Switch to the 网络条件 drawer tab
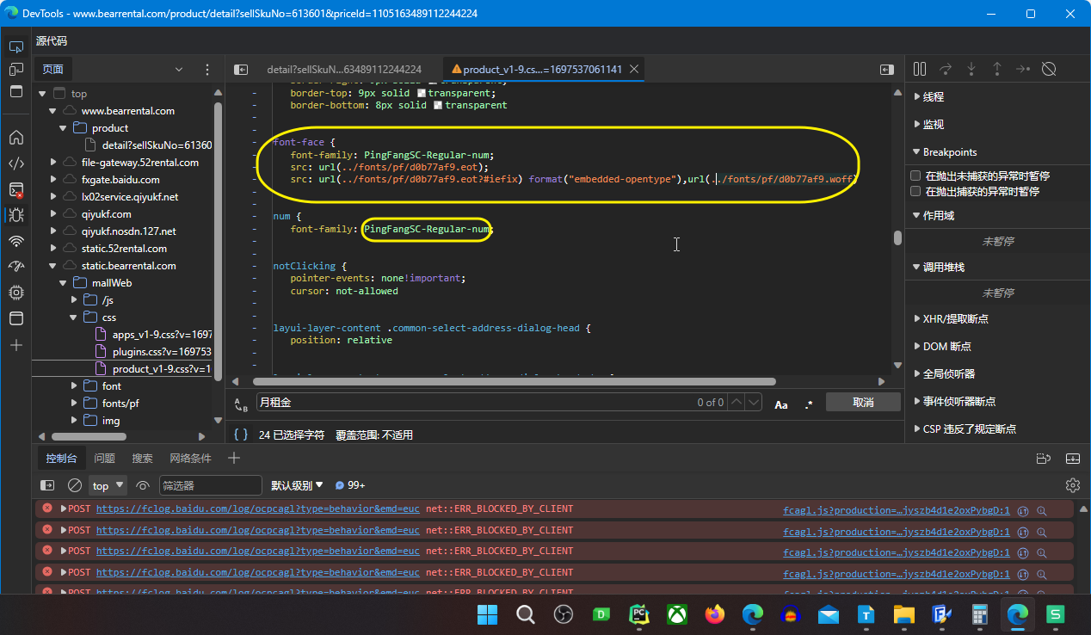 coord(190,459)
